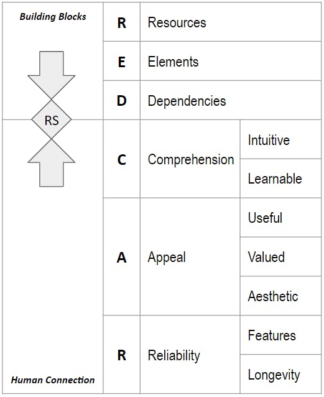324x397 pixels.
Task: Click the bold E letter cell
Action: pos(122,61)
